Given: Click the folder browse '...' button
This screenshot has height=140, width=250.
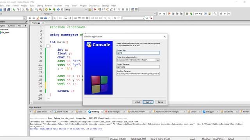Looking at the screenshot, I should (158, 60).
